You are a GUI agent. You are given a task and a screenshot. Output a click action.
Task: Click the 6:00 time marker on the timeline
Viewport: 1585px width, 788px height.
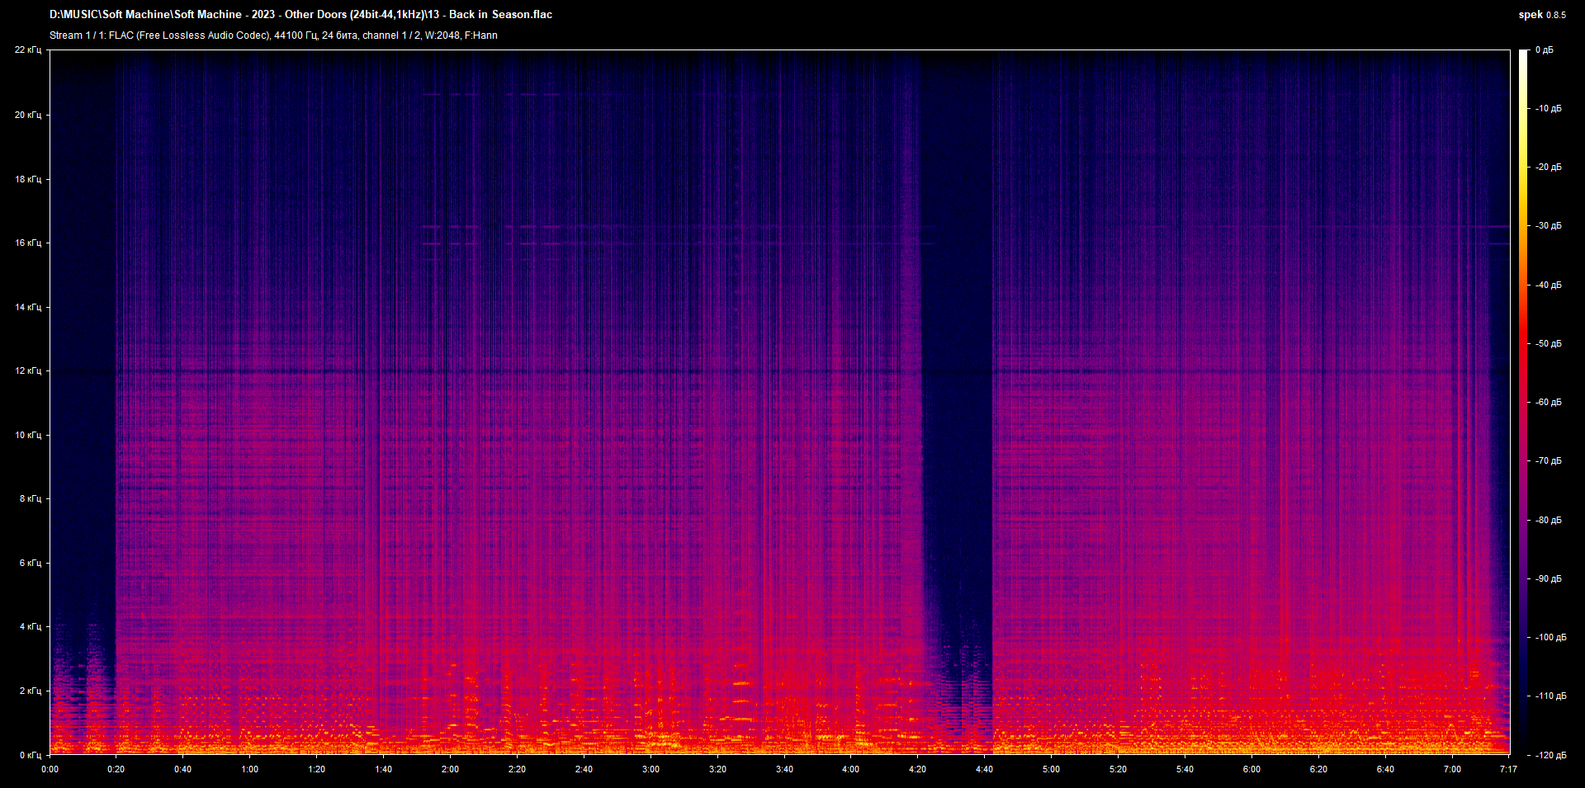point(1251,768)
